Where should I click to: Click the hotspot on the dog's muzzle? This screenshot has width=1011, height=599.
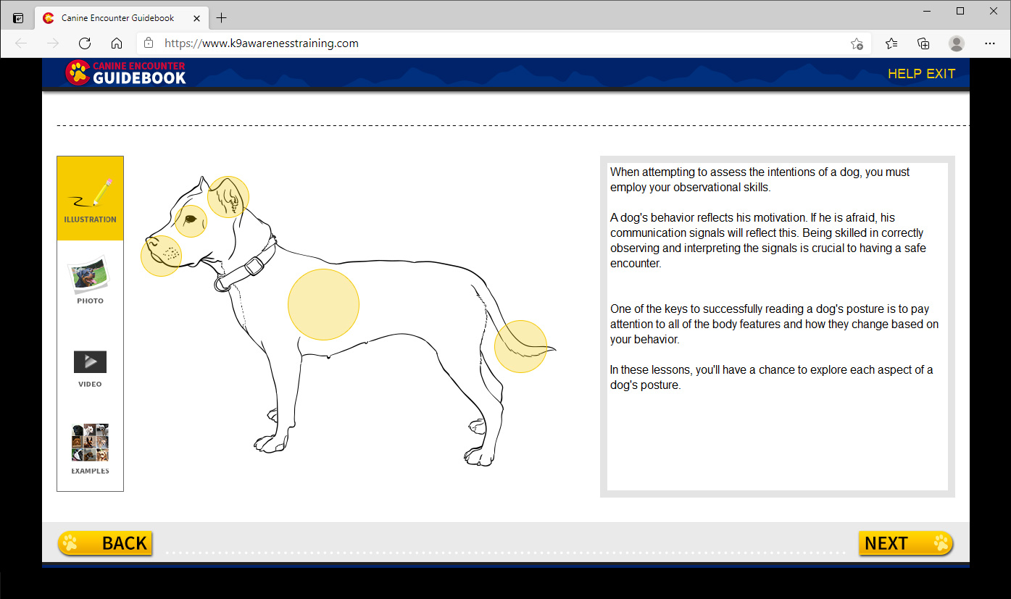(x=161, y=256)
